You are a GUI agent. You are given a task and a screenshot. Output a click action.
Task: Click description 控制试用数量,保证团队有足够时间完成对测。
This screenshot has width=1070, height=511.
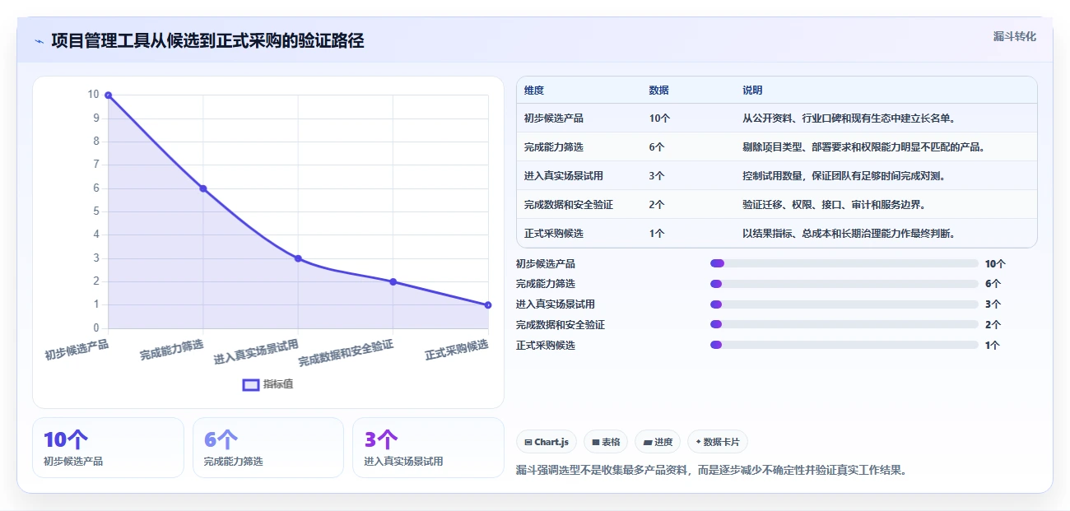point(844,176)
